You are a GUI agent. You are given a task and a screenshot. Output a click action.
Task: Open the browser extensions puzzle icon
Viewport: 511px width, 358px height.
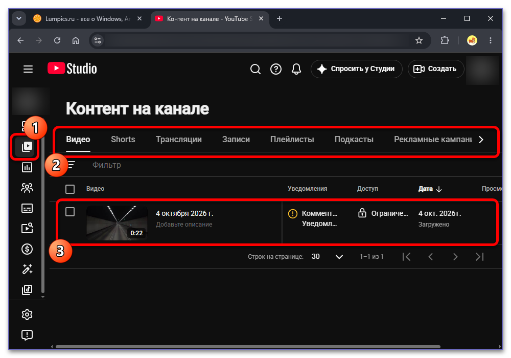pos(445,40)
